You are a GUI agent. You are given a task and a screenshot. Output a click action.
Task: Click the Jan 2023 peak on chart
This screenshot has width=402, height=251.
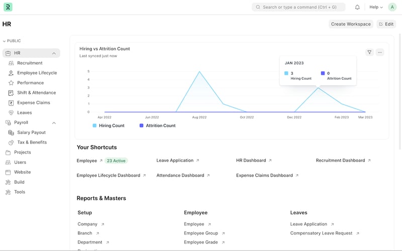(318, 88)
